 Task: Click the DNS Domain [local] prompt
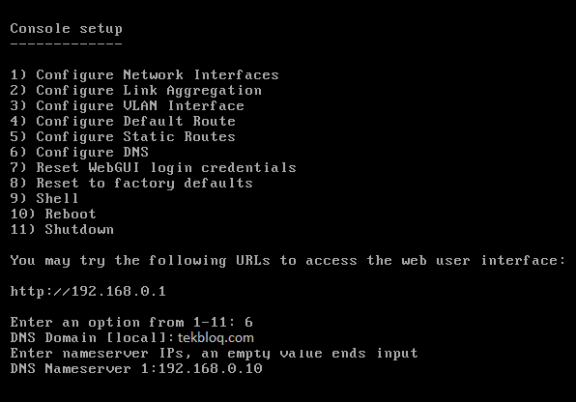(x=92, y=337)
